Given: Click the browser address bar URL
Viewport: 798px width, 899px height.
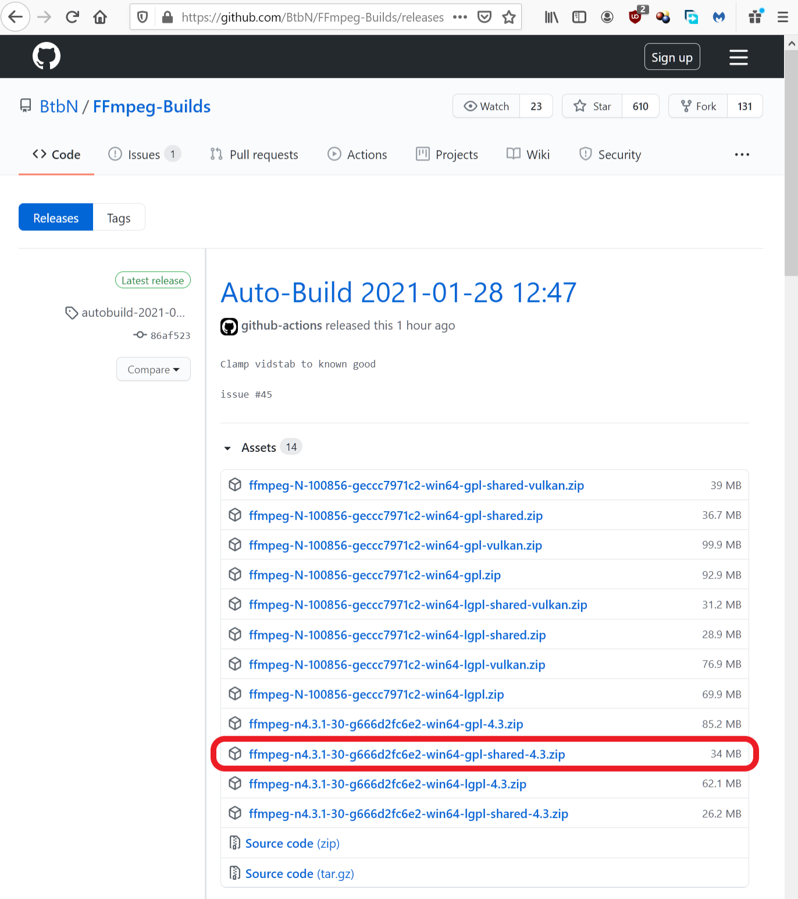Looking at the screenshot, I should (312, 17).
